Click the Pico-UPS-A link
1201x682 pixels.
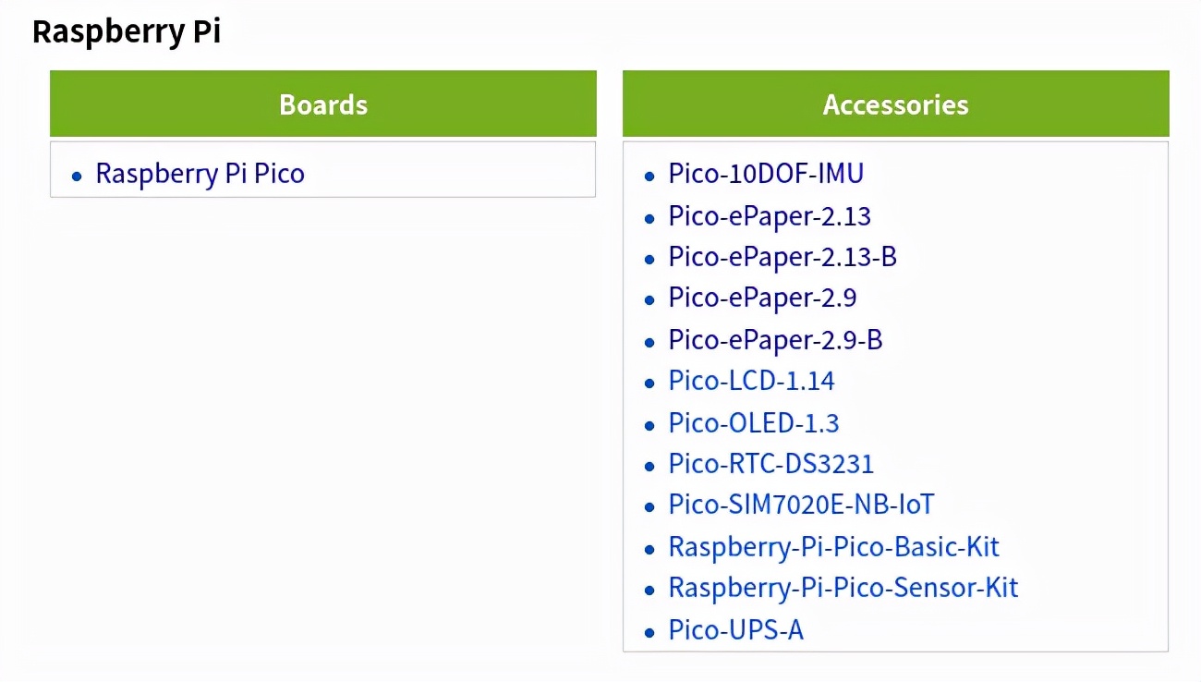(x=735, y=630)
